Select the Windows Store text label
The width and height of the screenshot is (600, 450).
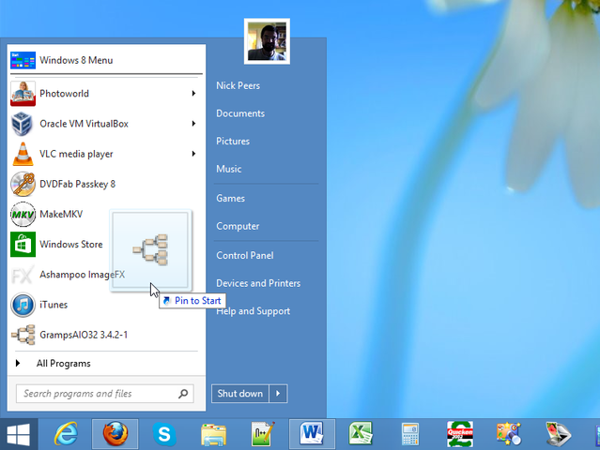71,245
